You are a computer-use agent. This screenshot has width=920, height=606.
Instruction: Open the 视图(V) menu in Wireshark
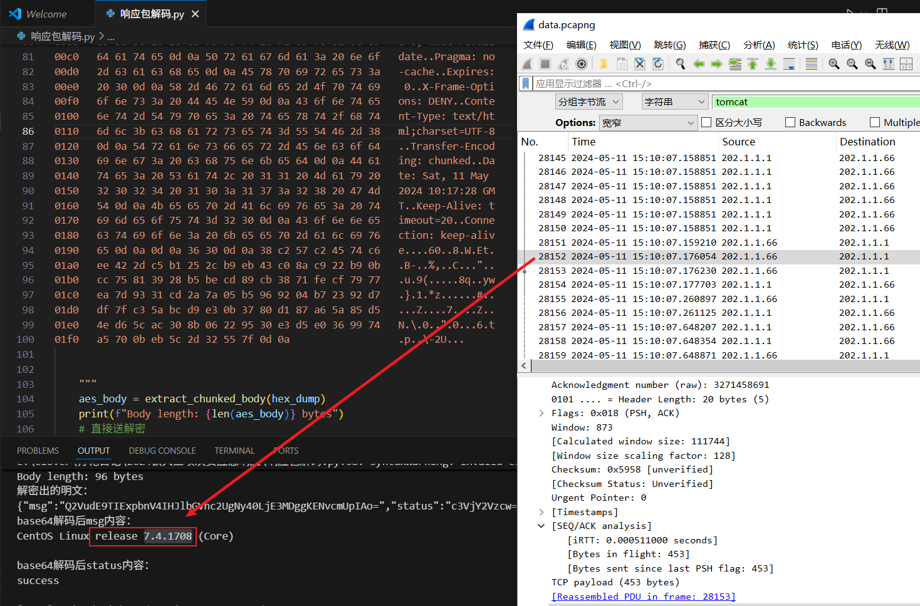pos(625,45)
